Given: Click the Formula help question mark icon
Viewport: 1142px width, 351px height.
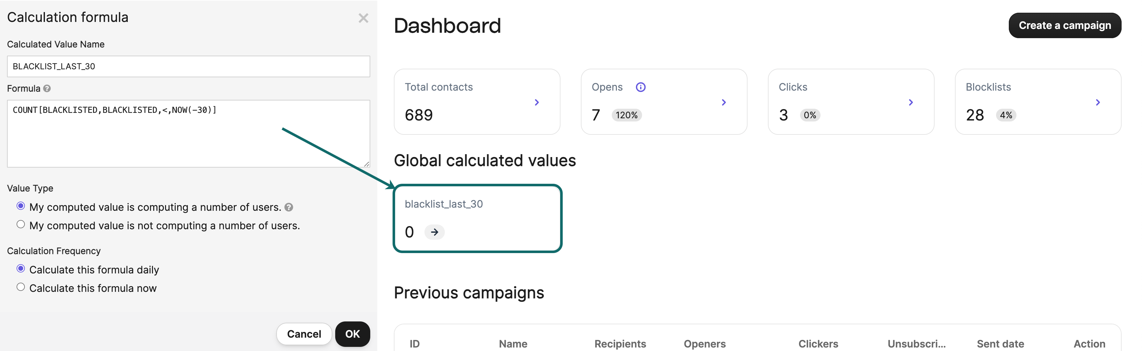Looking at the screenshot, I should [x=47, y=88].
